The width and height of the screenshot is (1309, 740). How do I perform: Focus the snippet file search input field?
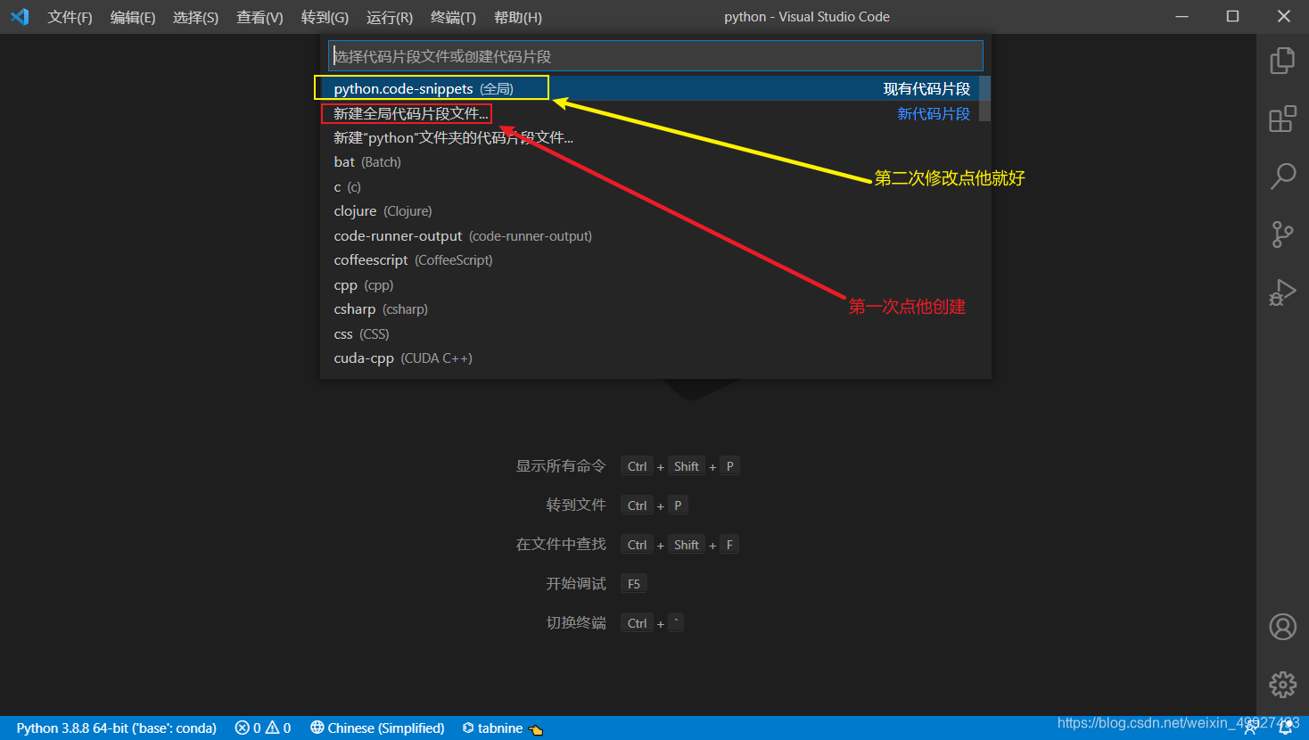pos(655,56)
